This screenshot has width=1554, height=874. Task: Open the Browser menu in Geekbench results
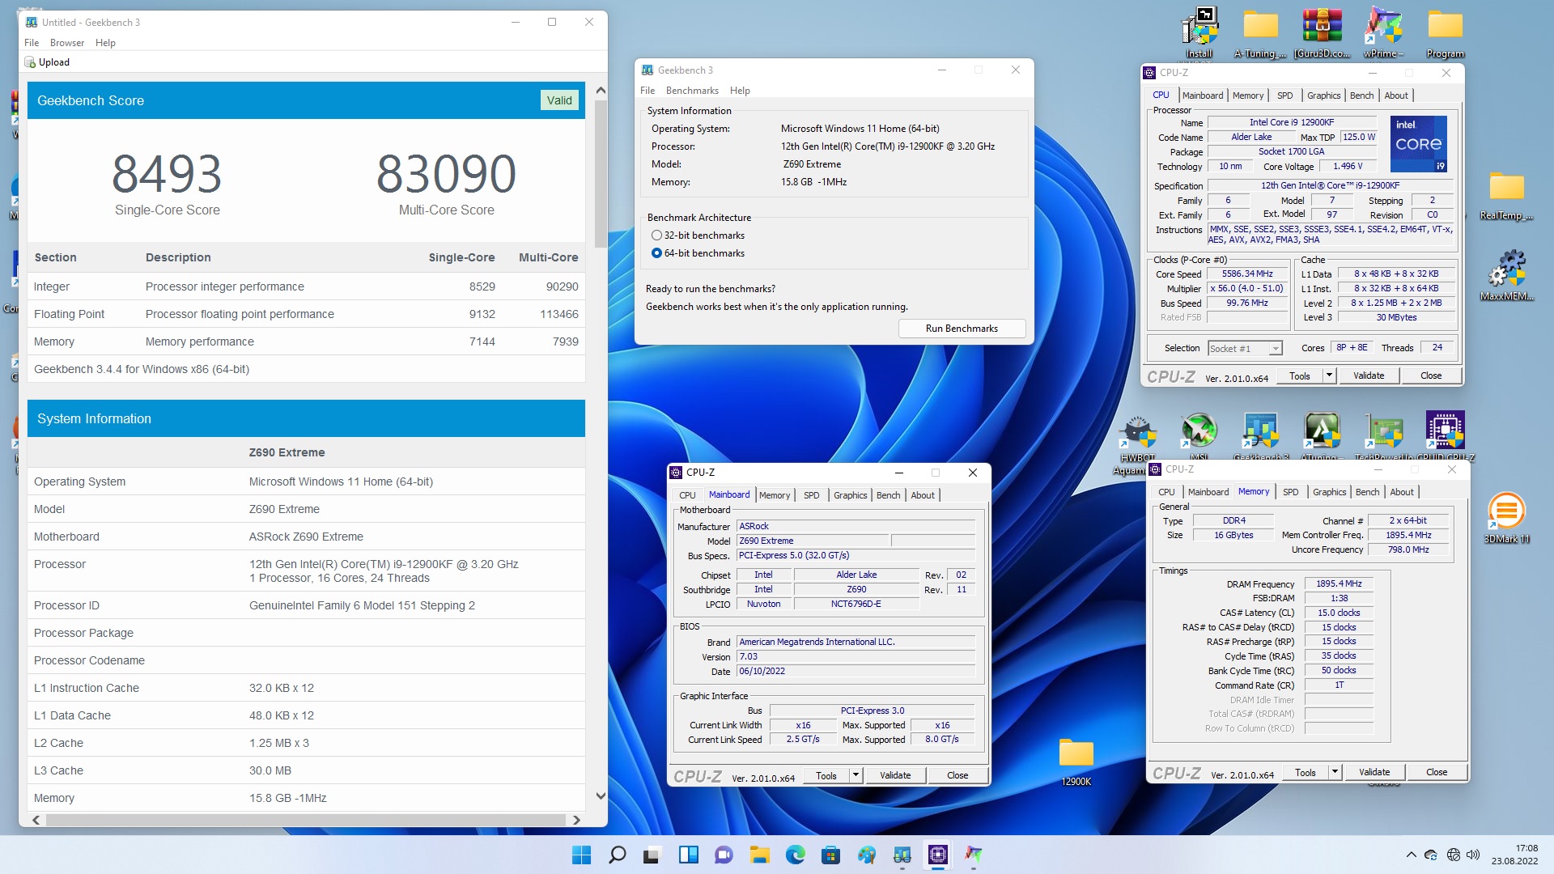(67, 43)
